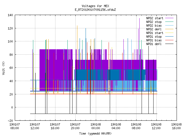Viewport: 182px width, 136px height.
Task: Click the 20 y-axis tick label
Action: click(11, 94)
